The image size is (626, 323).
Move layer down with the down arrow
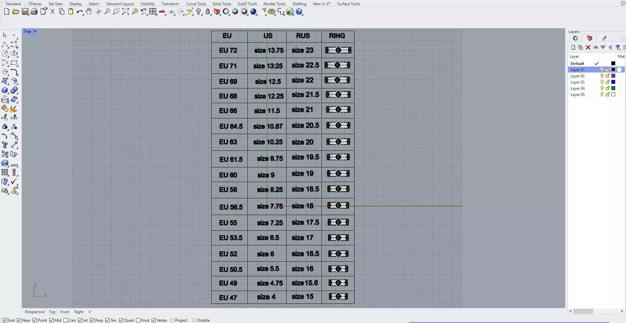603,47
